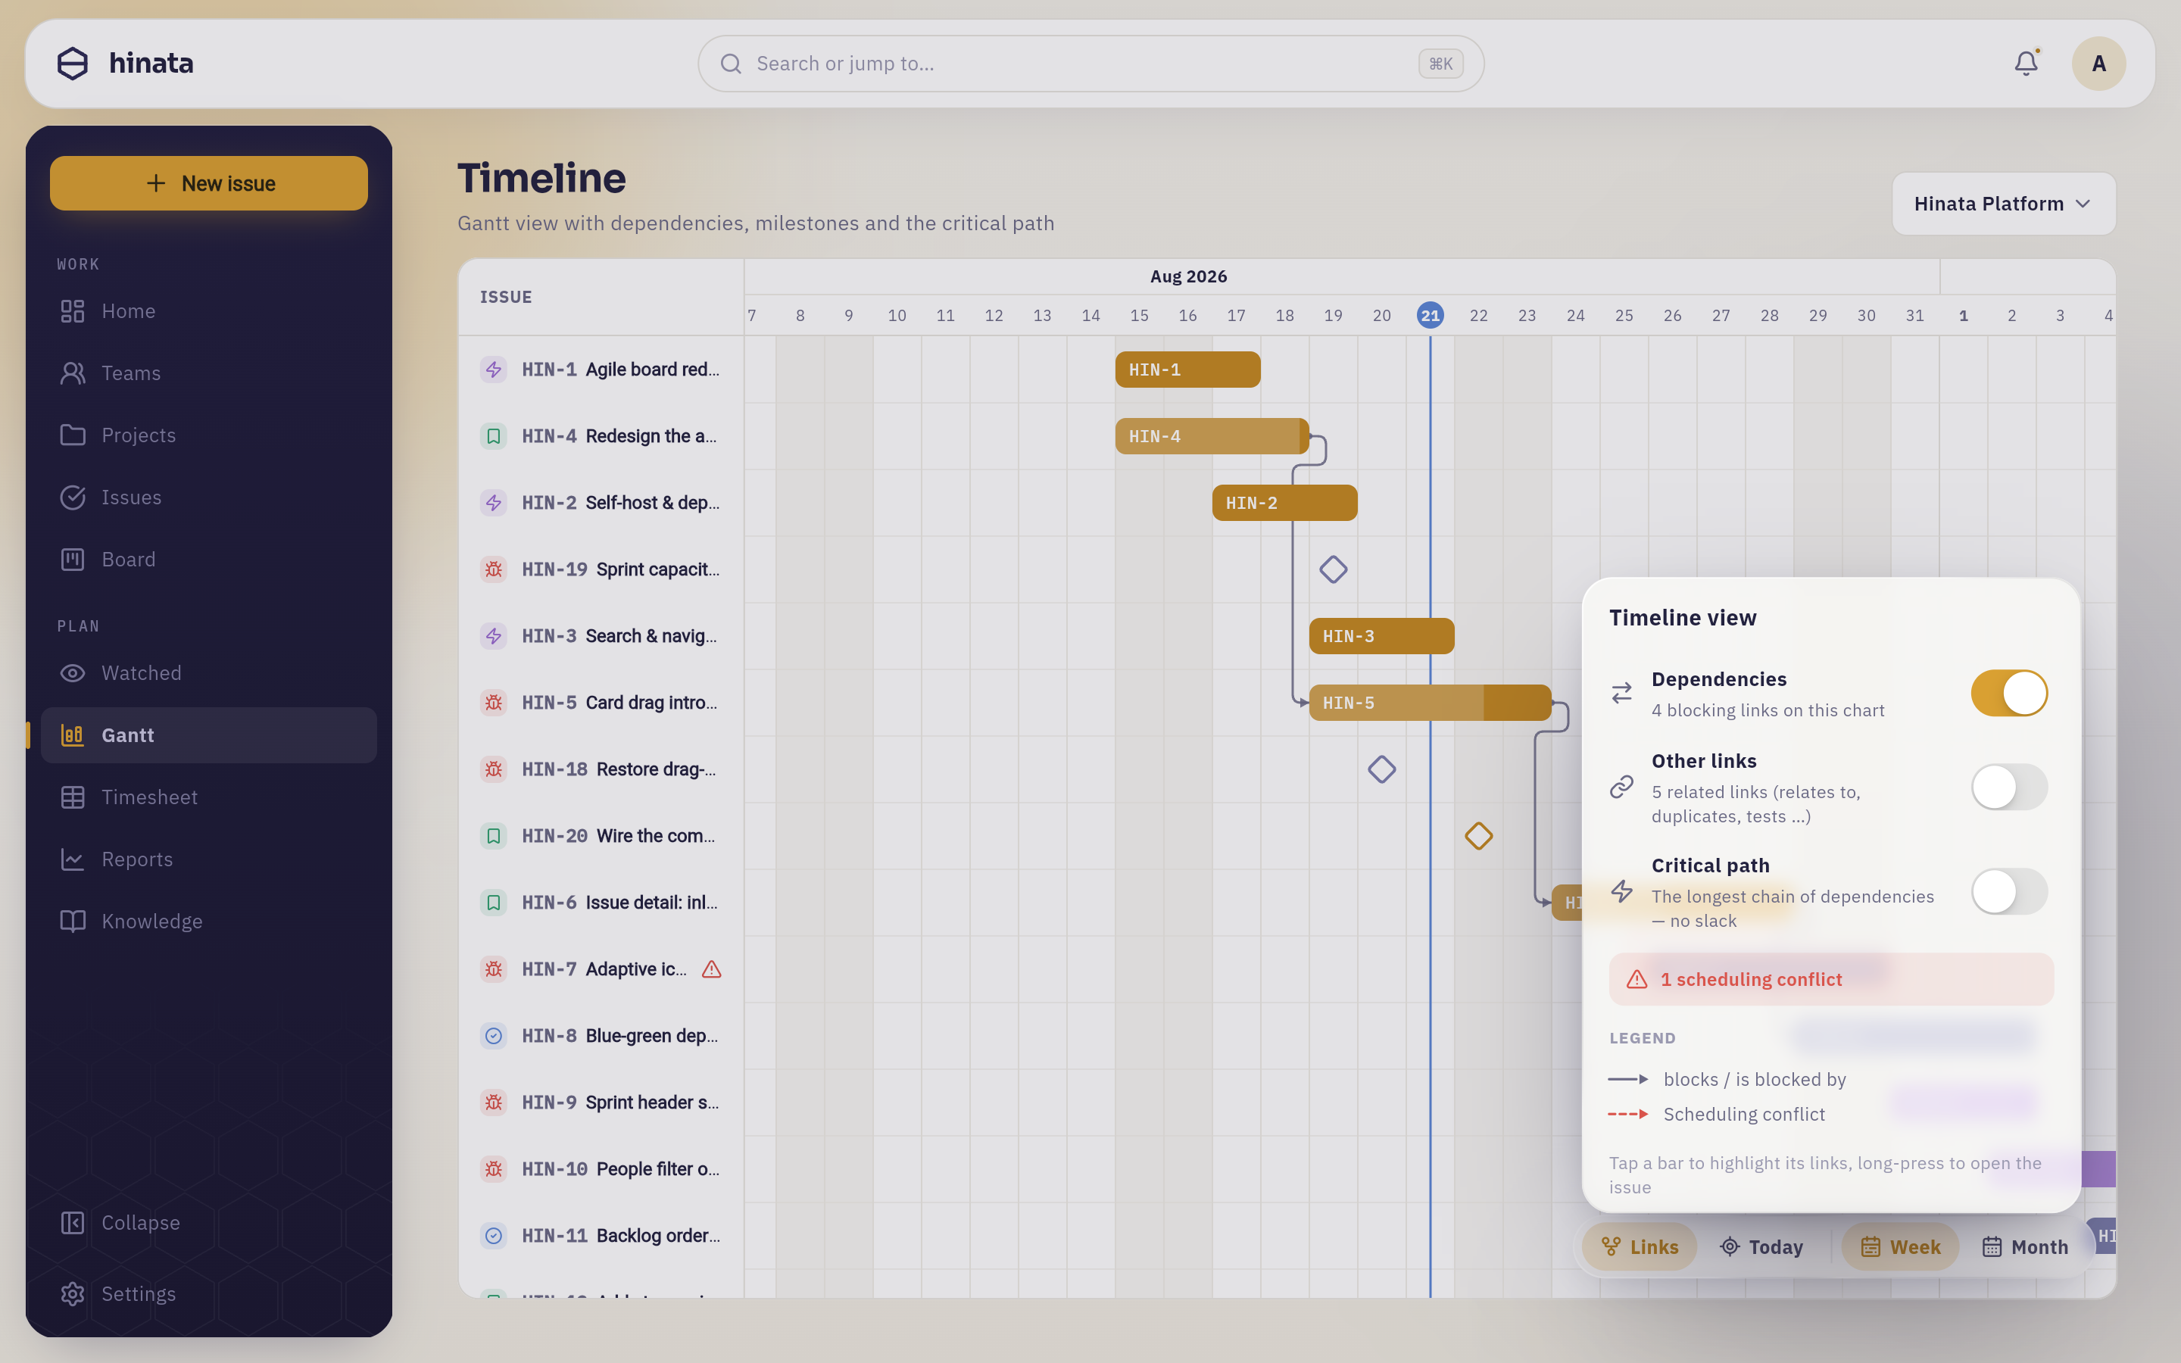The width and height of the screenshot is (2181, 1363).
Task: Click the Reports chart icon
Action: coord(72,860)
